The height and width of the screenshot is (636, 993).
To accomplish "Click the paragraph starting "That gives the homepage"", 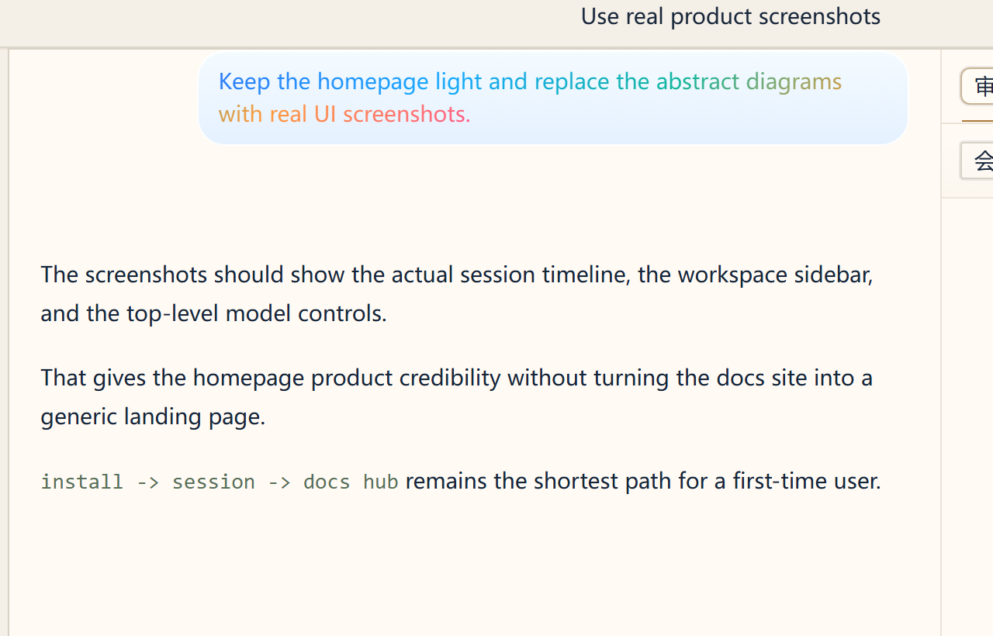I will [x=456, y=397].
